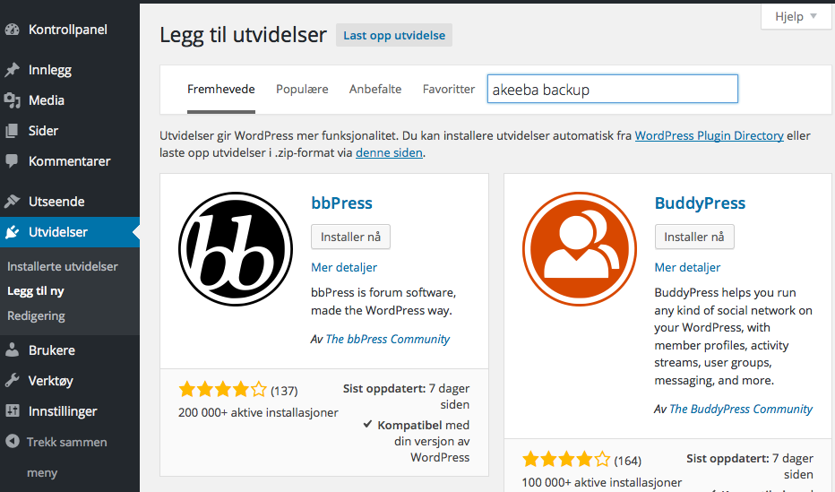Click the Brukere user icon

(x=13, y=350)
